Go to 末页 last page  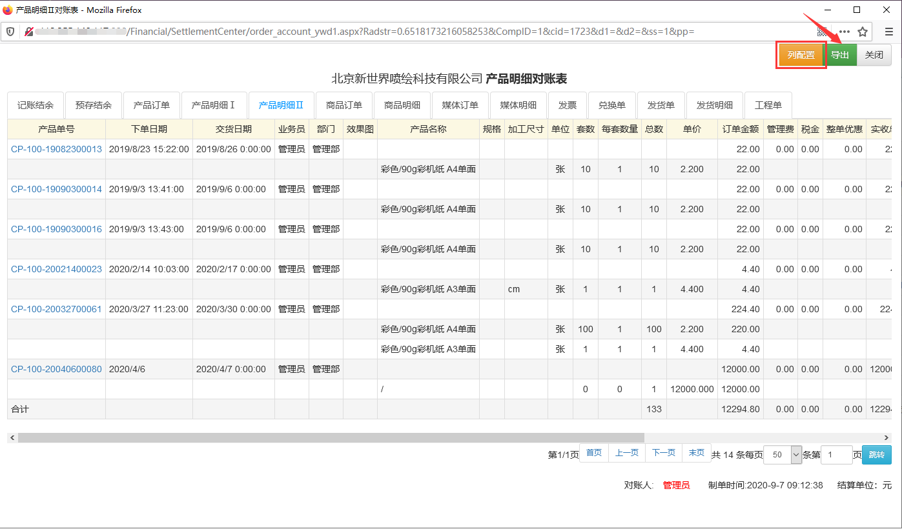(x=697, y=453)
